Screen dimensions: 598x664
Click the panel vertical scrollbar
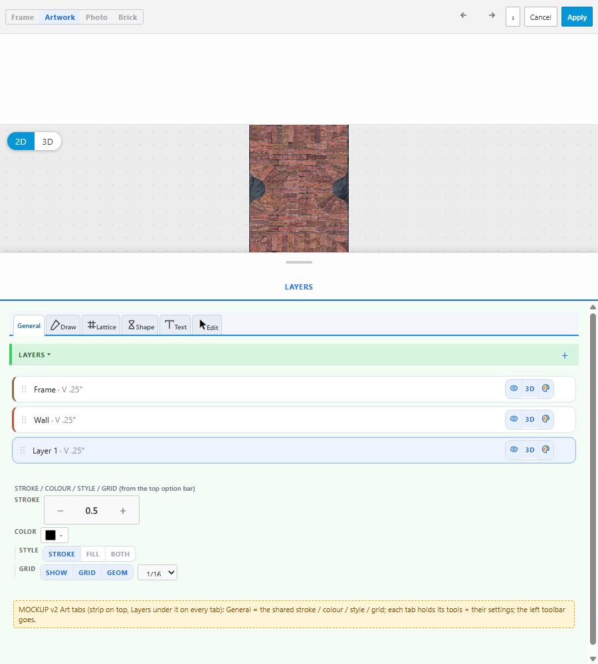point(593,479)
